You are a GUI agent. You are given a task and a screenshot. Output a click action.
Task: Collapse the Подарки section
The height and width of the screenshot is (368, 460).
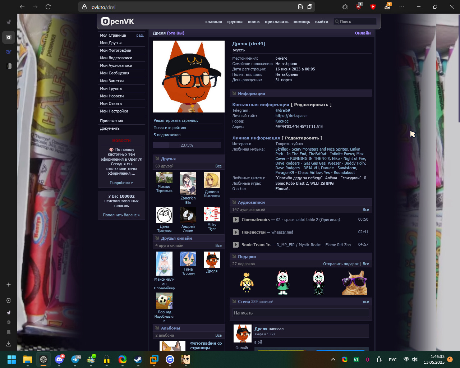[x=234, y=256]
